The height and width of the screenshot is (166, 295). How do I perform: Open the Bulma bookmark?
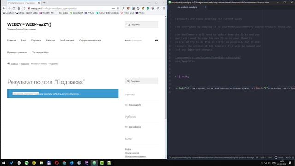(x=100, y=13)
